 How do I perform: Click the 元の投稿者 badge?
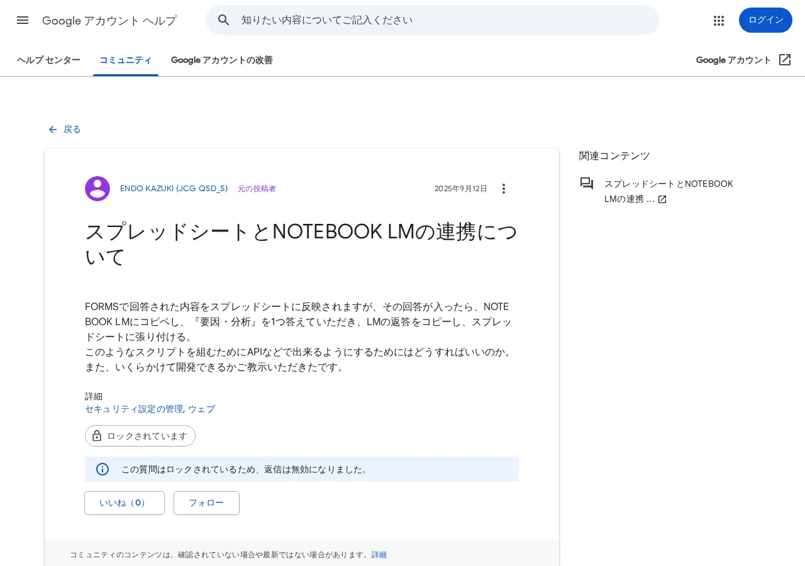click(257, 189)
